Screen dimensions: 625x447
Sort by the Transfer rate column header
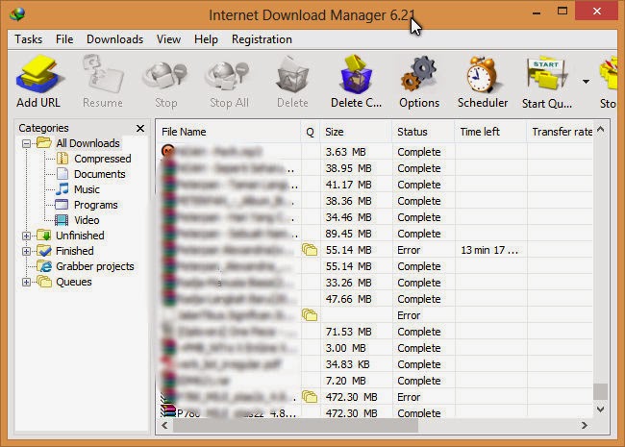(x=561, y=132)
